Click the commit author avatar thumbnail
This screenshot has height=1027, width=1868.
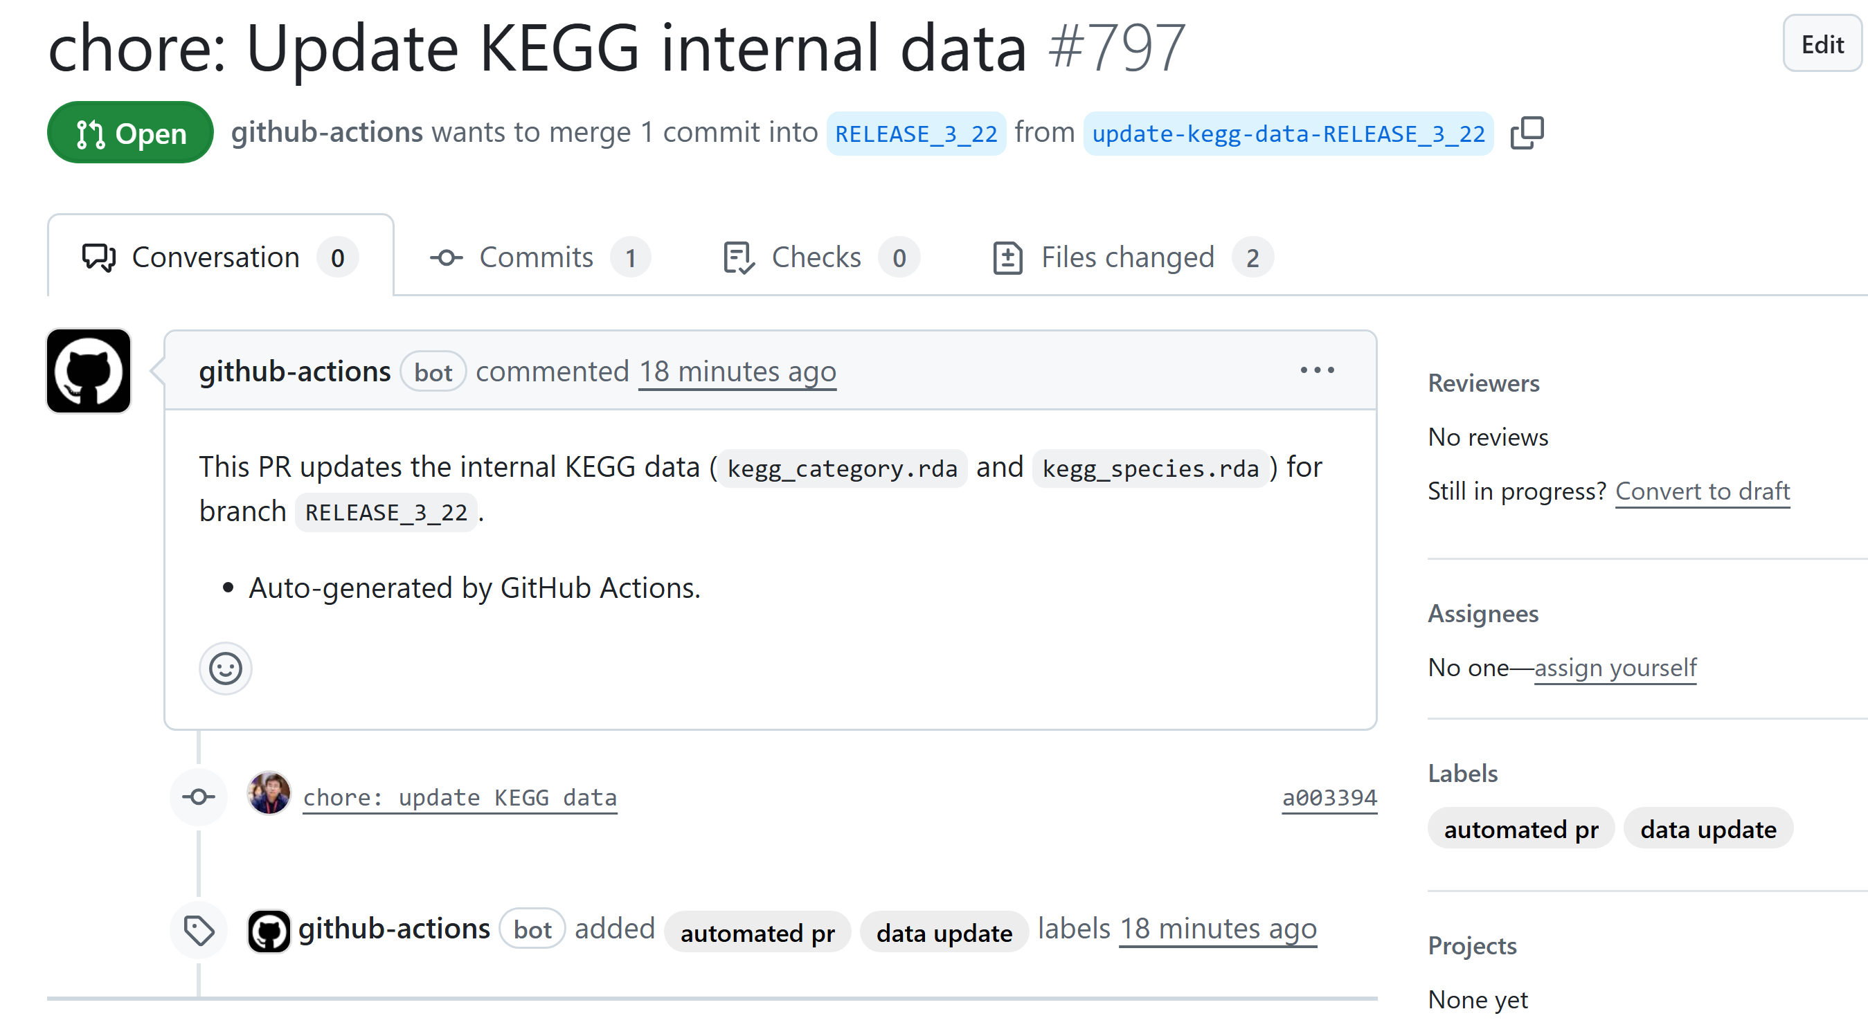coord(269,794)
